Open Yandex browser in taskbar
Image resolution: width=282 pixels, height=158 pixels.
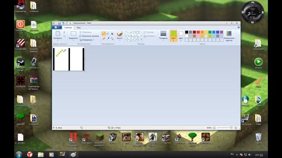30,154
